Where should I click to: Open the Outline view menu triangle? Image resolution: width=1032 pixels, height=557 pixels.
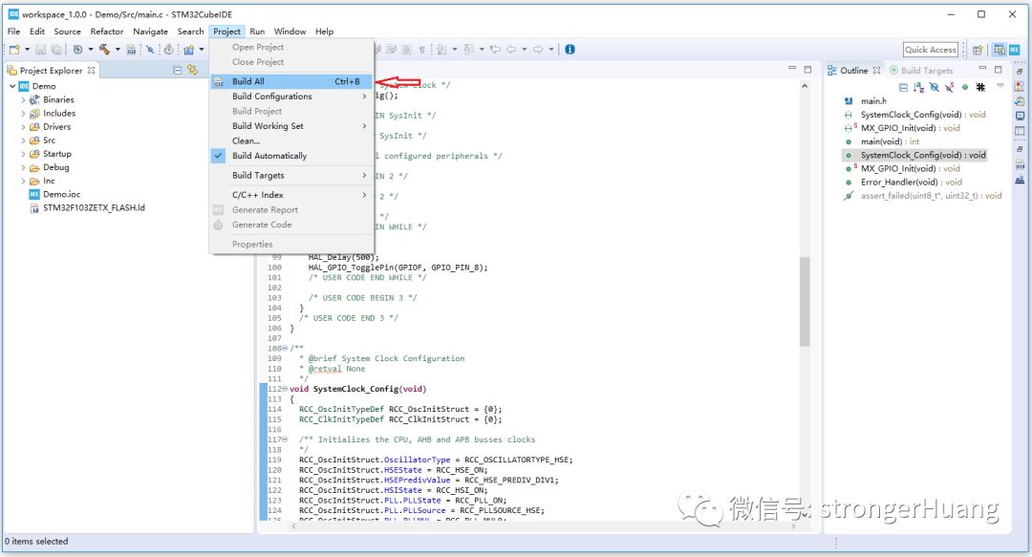pos(1000,86)
